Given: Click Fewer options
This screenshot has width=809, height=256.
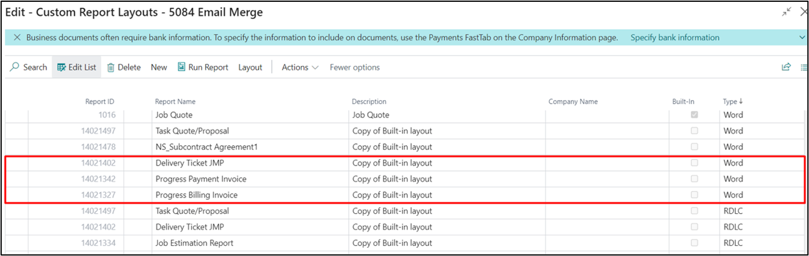Looking at the screenshot, I should coord(354,67).
